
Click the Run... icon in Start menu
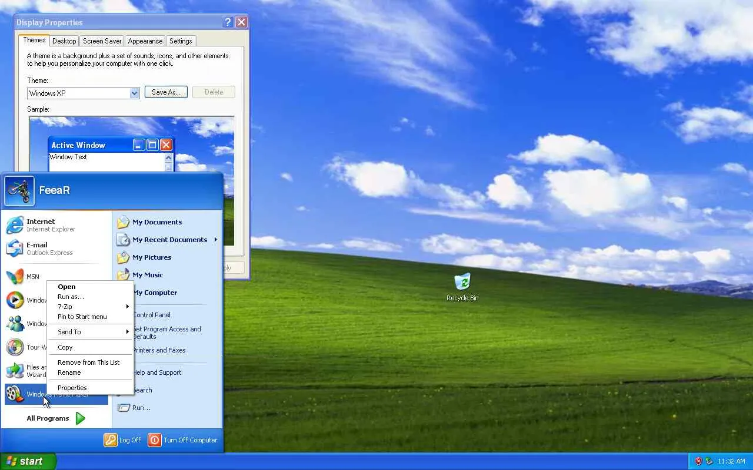tap(123, 408)
